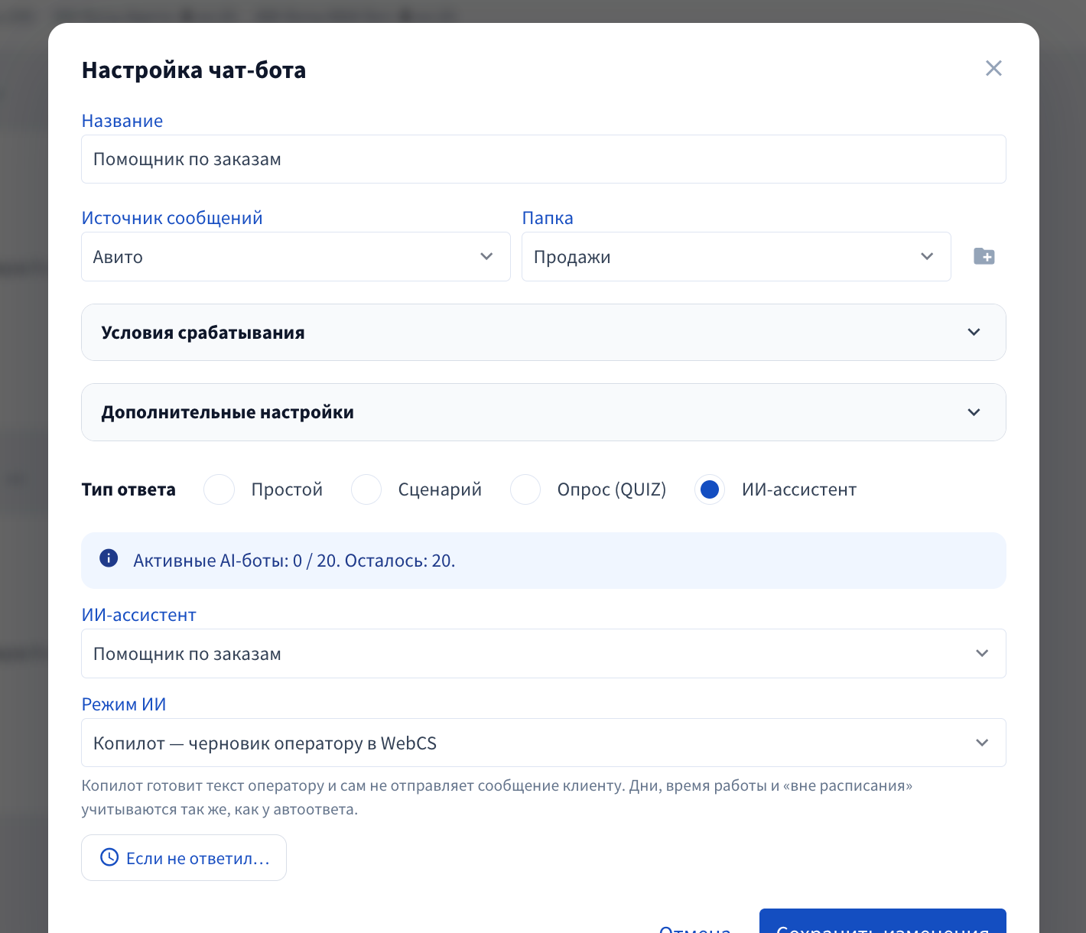Click the Активные AI-боты status text
Screen dimensions: 1086x933
tap(294, 561)
